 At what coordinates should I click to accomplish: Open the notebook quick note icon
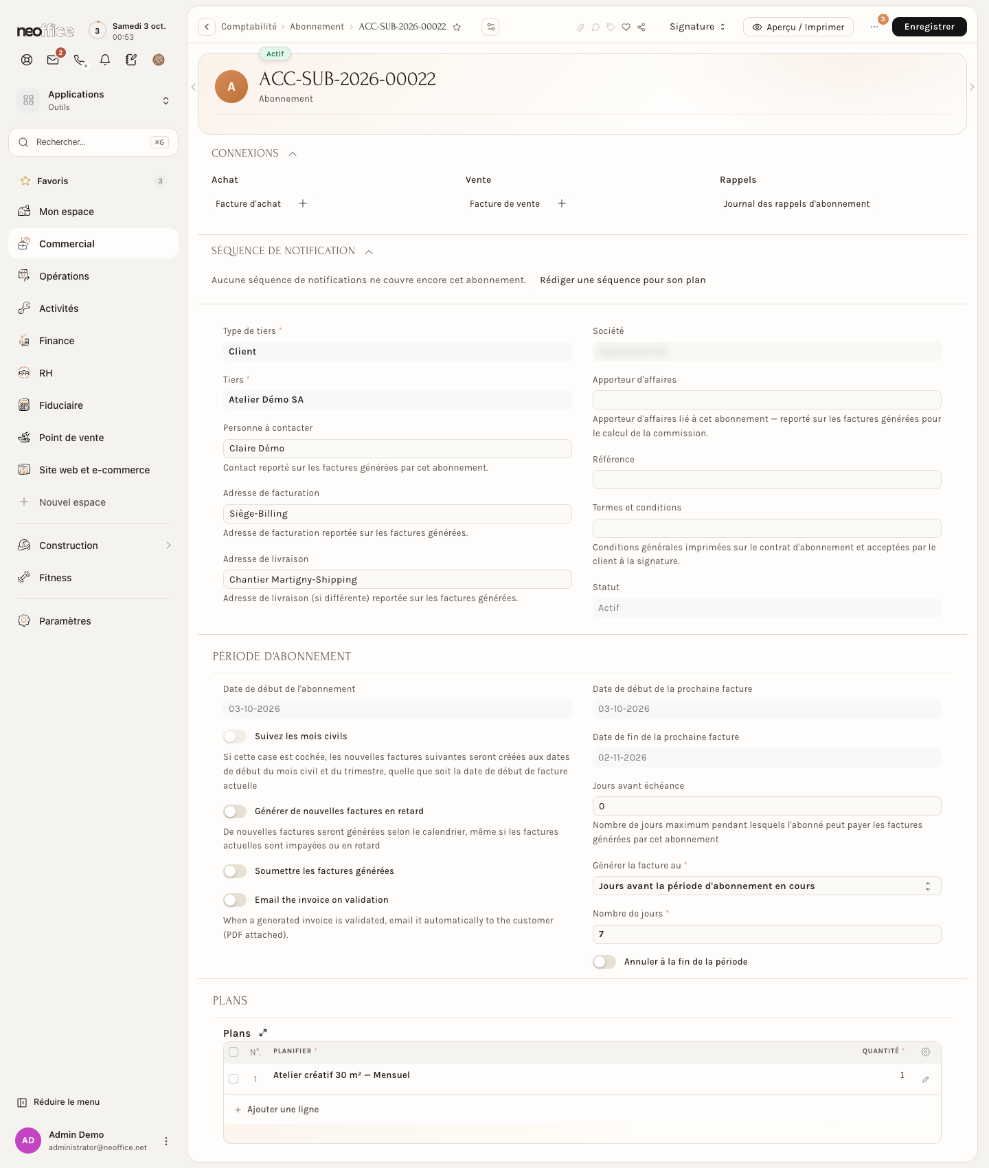pyautogui.click(x=131, y=60)
